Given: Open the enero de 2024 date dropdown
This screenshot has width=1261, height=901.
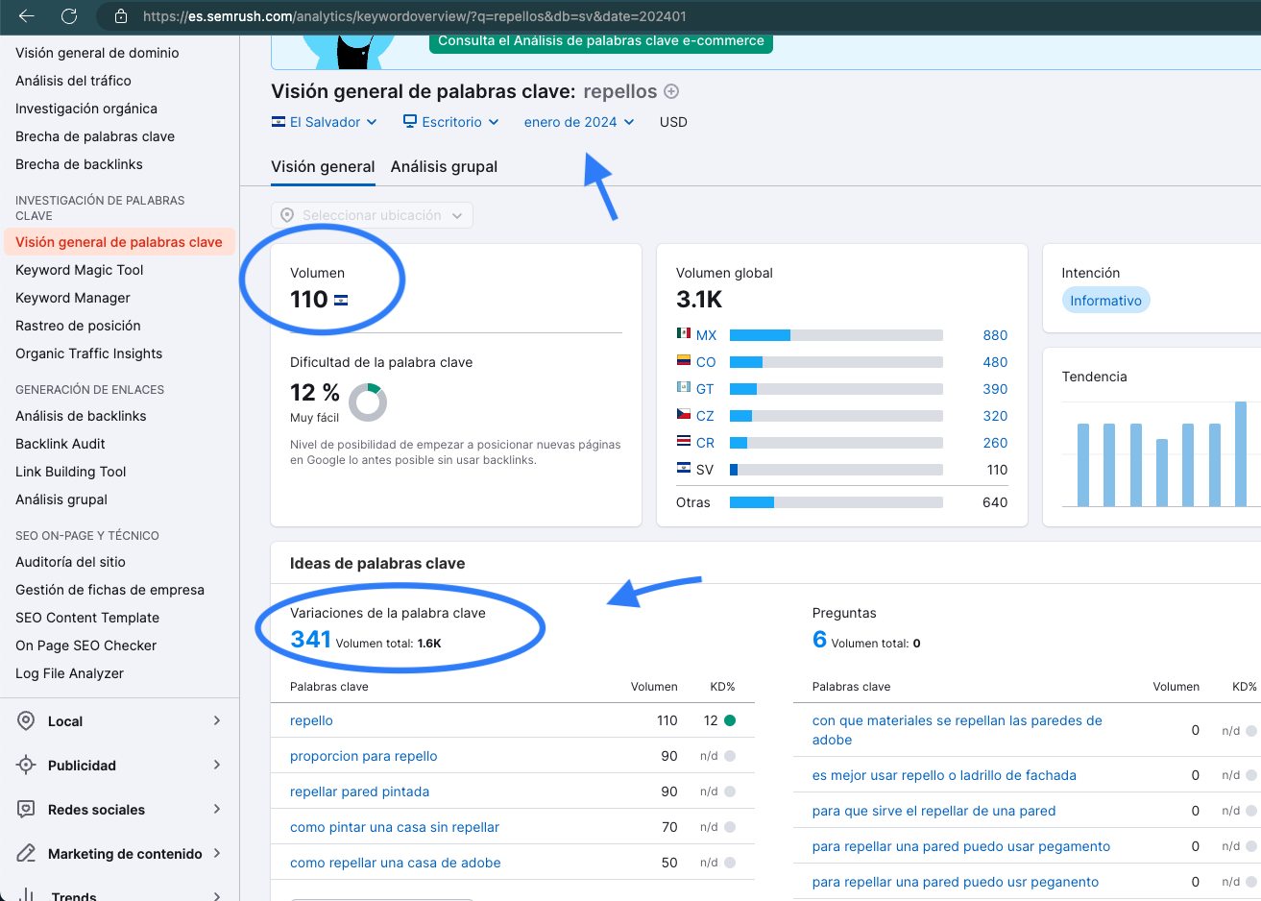Looking at the screenshot, I should coord(579,122).
